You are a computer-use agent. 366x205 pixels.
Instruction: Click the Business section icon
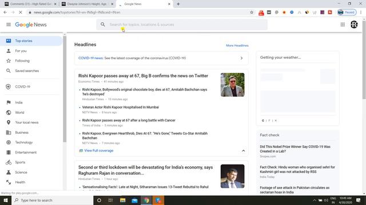click(9, 133)
